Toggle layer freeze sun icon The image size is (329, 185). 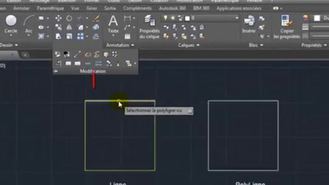click(173, 18)
